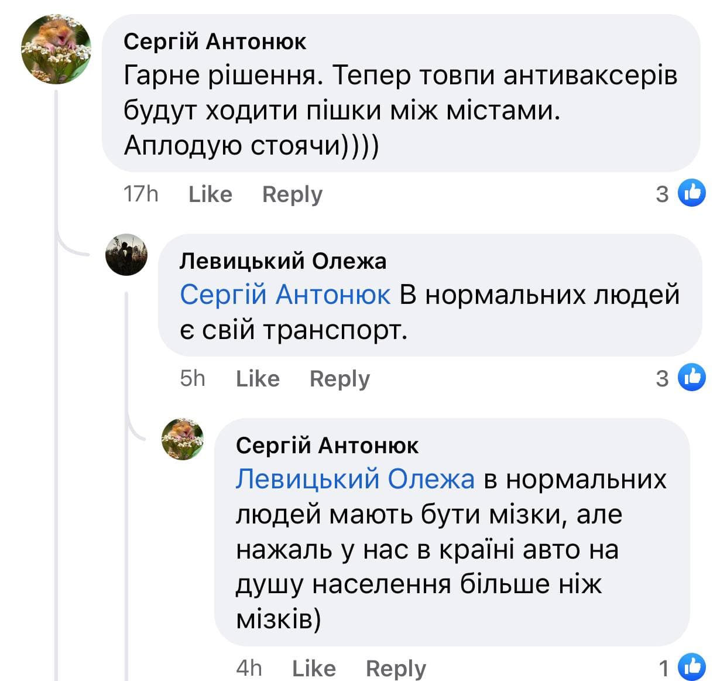Open the 5h timestamp of the second comment
Screen dimensions: 727x681
[x=193, y=378]
